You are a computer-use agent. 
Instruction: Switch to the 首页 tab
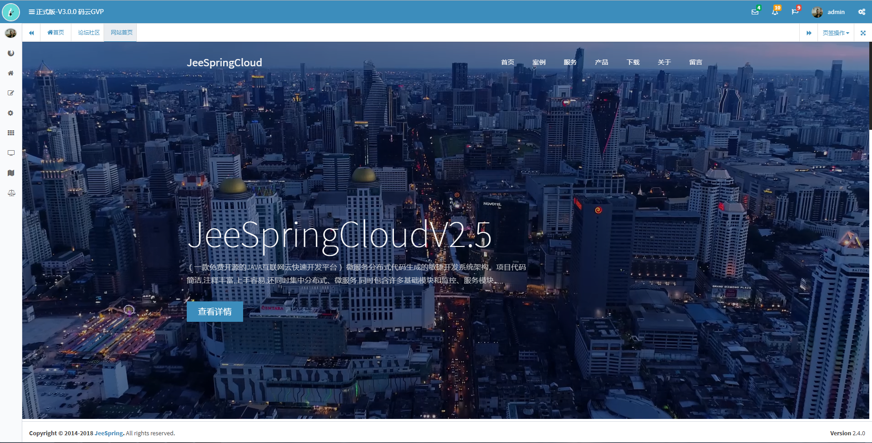(x=55, y=33)
